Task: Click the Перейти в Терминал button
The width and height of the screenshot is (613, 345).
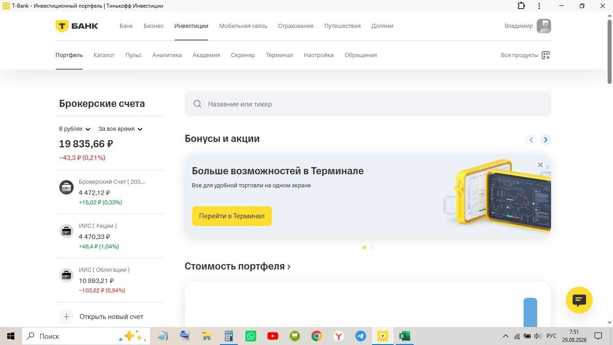Action: (232, 216)
